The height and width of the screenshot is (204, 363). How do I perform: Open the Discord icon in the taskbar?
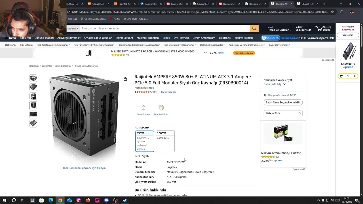tap(106, 200)
